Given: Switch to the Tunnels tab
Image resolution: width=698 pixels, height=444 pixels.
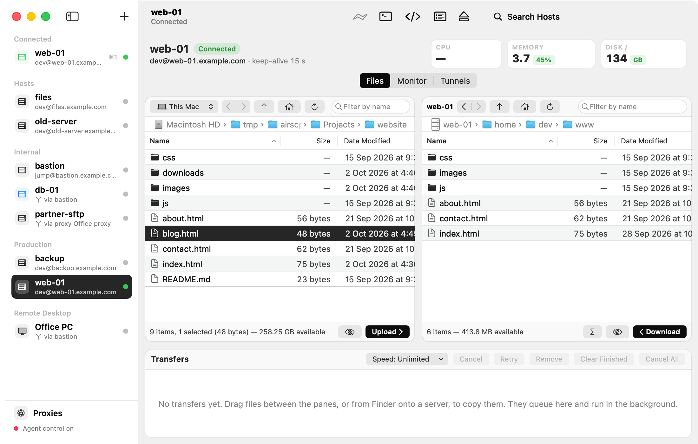Looking at the screenshot, I should (x=455, y=81).
